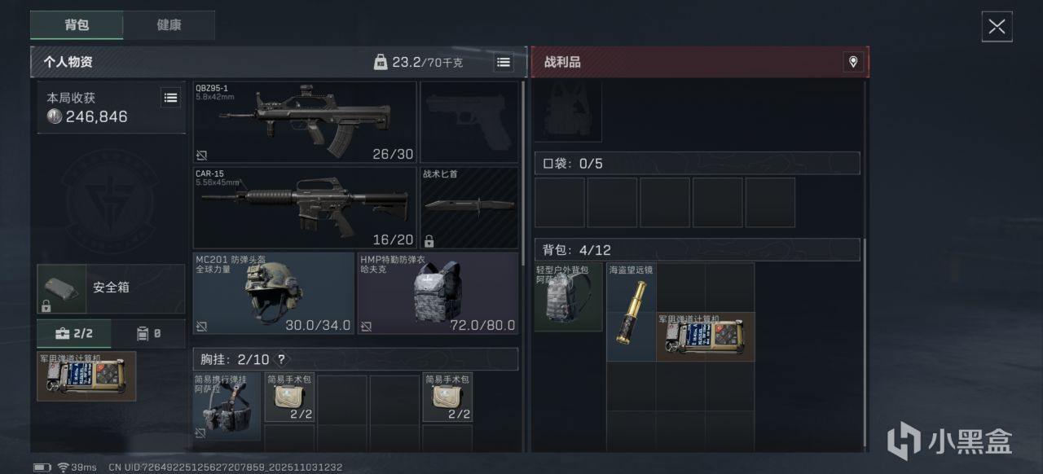The height and width of the screenshot is (474, 1043).
Task: Close the inventory with the X button
Action: [997, 26]
